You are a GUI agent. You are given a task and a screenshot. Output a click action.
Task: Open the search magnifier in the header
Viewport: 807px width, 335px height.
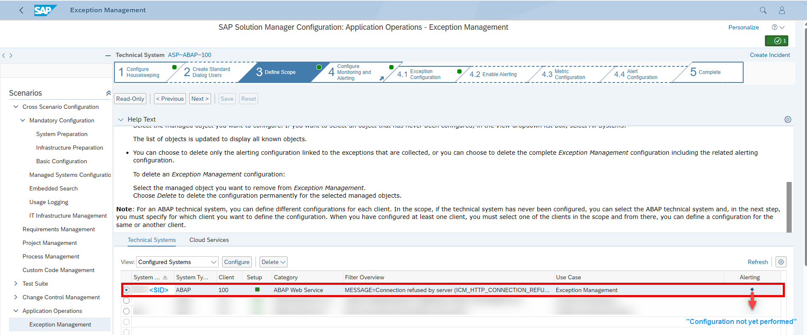click(763, 10)
